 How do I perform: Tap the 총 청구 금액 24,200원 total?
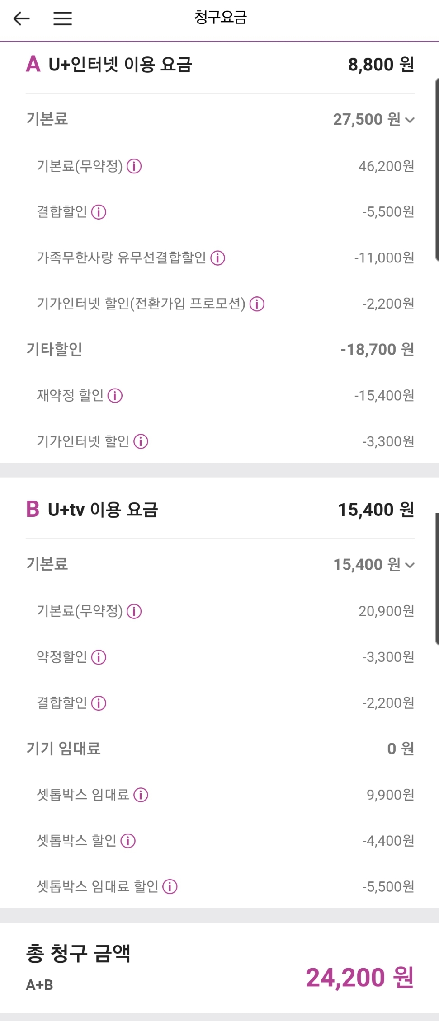(x=359, y=978)
